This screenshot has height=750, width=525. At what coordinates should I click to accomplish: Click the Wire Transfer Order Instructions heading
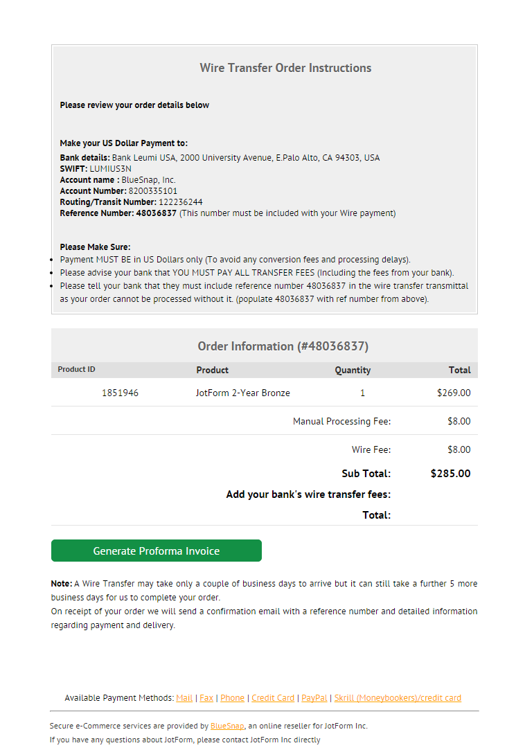285,68
